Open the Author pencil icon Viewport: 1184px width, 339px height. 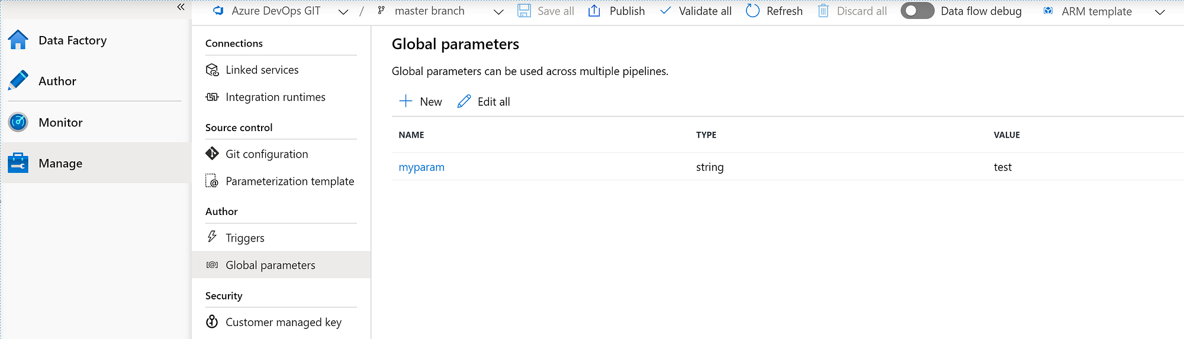click(x=18, y=80)
